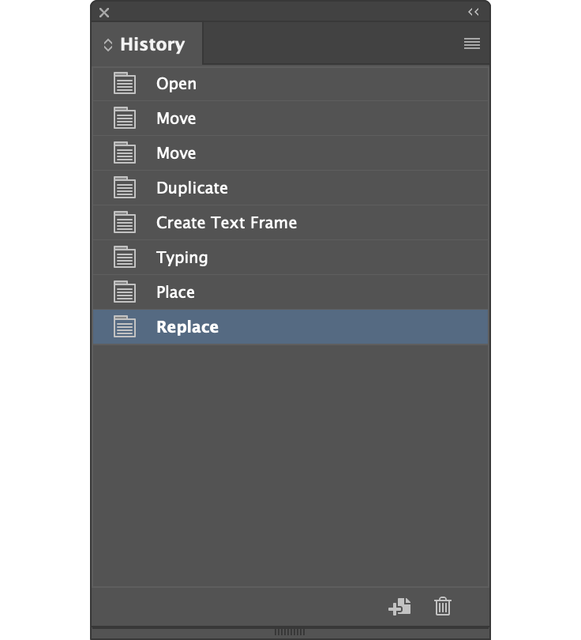Screen dimensions: 581x640
Task: Return to the Typing history state
Action: point(182,258)
